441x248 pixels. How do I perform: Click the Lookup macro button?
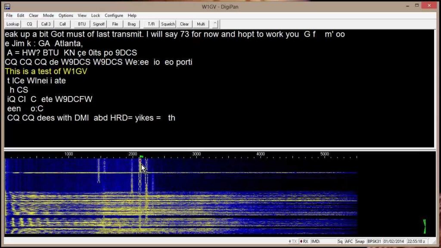(12, 24)
